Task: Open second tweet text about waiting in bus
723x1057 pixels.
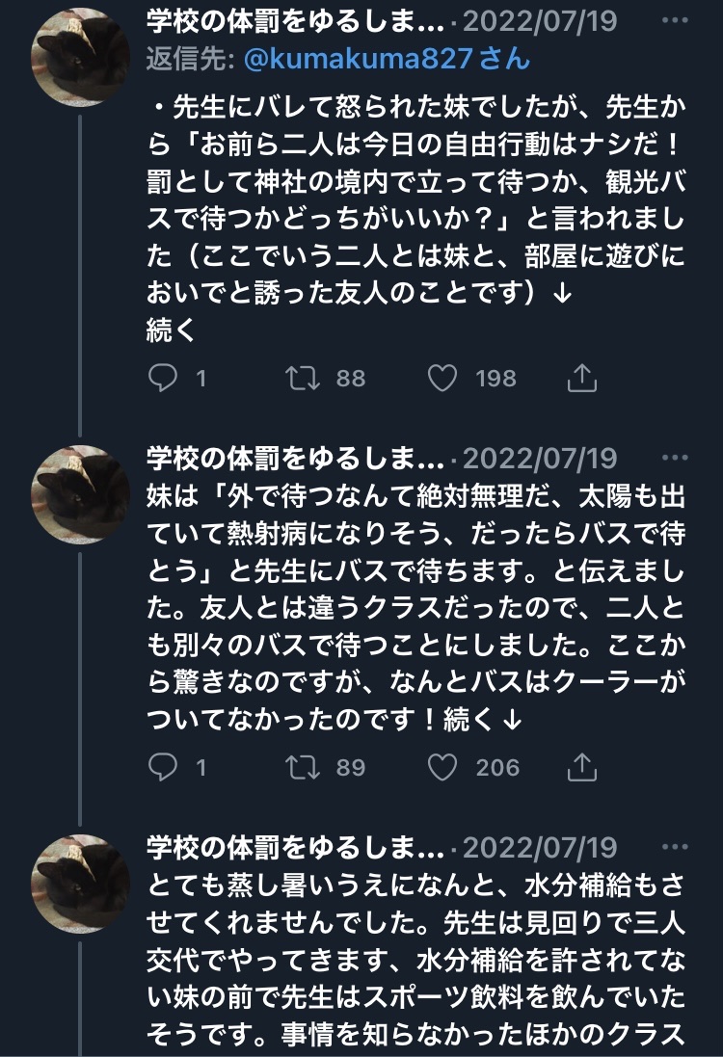Action: coord(415,607)
